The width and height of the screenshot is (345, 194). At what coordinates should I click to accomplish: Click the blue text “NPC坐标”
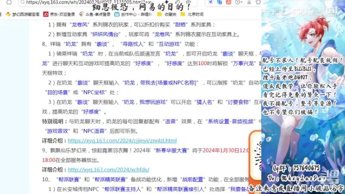[x=94, y=92]
